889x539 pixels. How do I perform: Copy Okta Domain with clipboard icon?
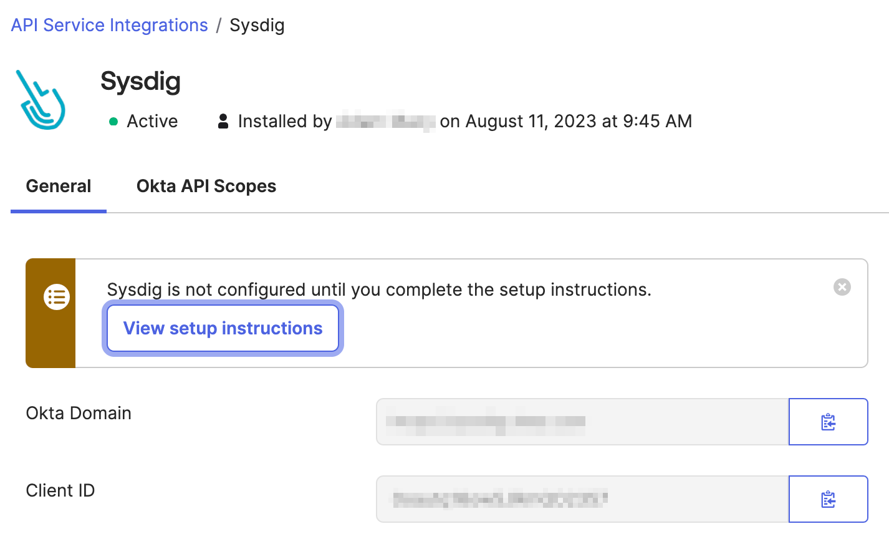[828, 422]
